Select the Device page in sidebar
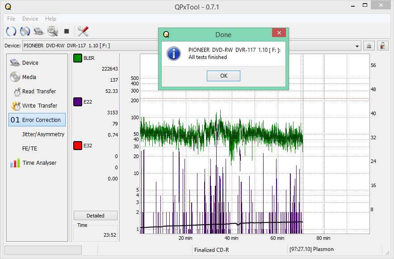This screenshot has height=259, width=394. [37, 63]
